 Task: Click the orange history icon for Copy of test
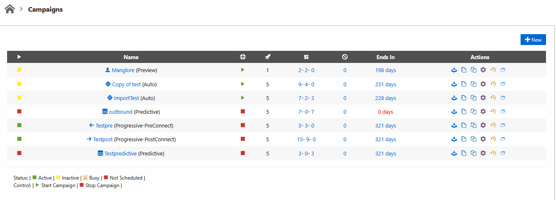tap(493, 84)
